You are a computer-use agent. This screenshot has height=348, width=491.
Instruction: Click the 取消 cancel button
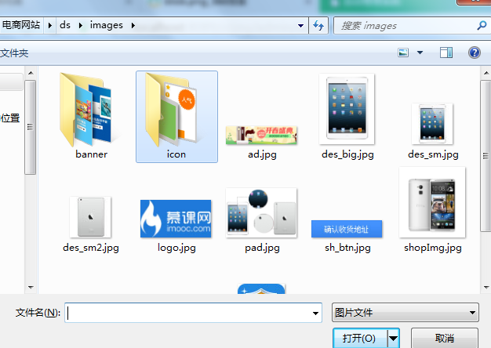(x=444, y=338)
